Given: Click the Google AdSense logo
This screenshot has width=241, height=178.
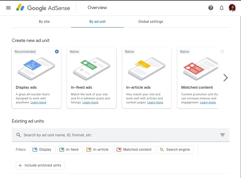Looking at the screenshot, I should pos(43,8).
